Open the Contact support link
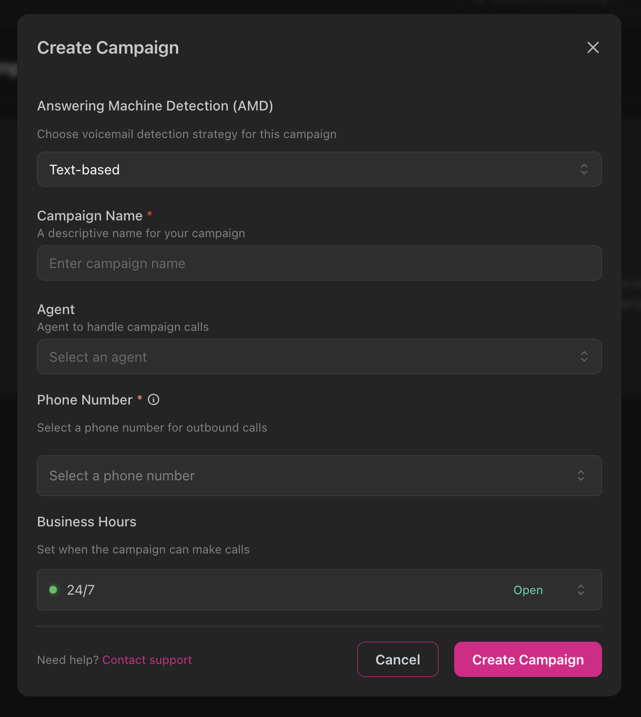 click(x=147, y=660)
